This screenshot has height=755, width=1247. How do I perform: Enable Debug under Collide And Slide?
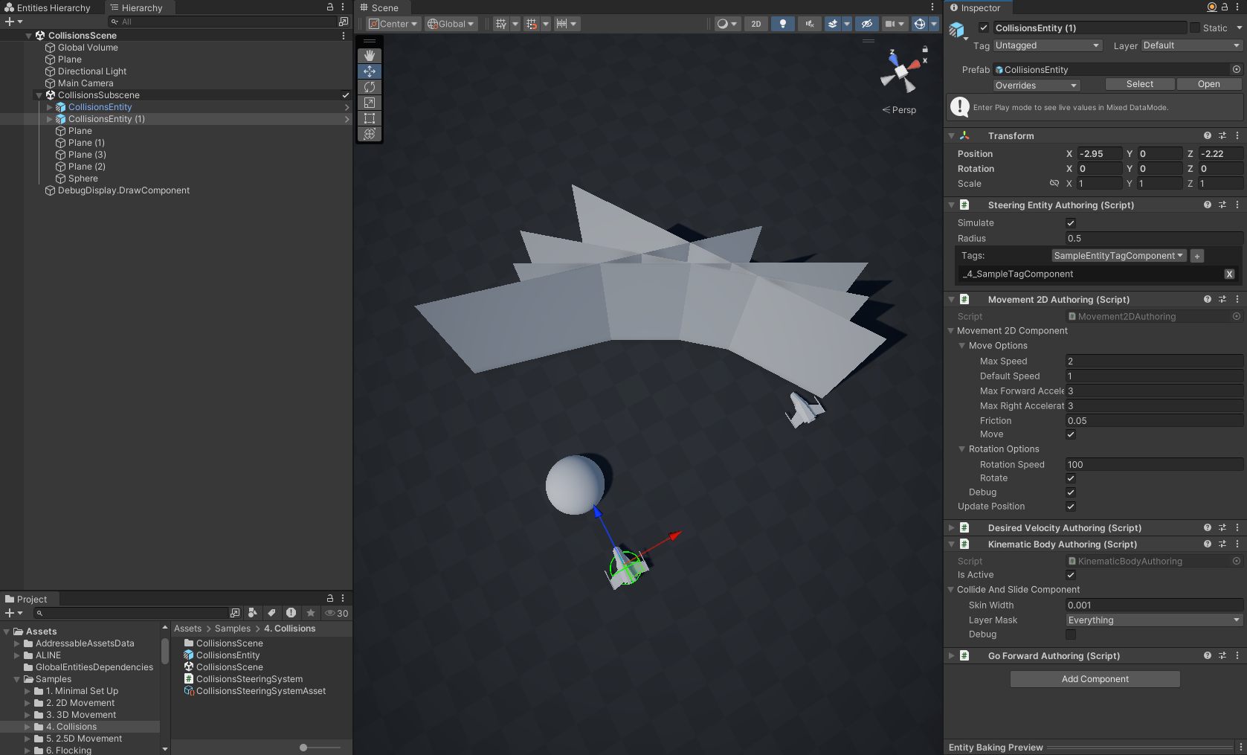point(1071,634)
